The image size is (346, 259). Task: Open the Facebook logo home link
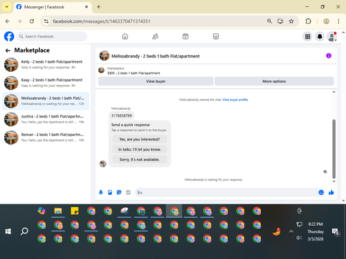click(x=9, y=37)
